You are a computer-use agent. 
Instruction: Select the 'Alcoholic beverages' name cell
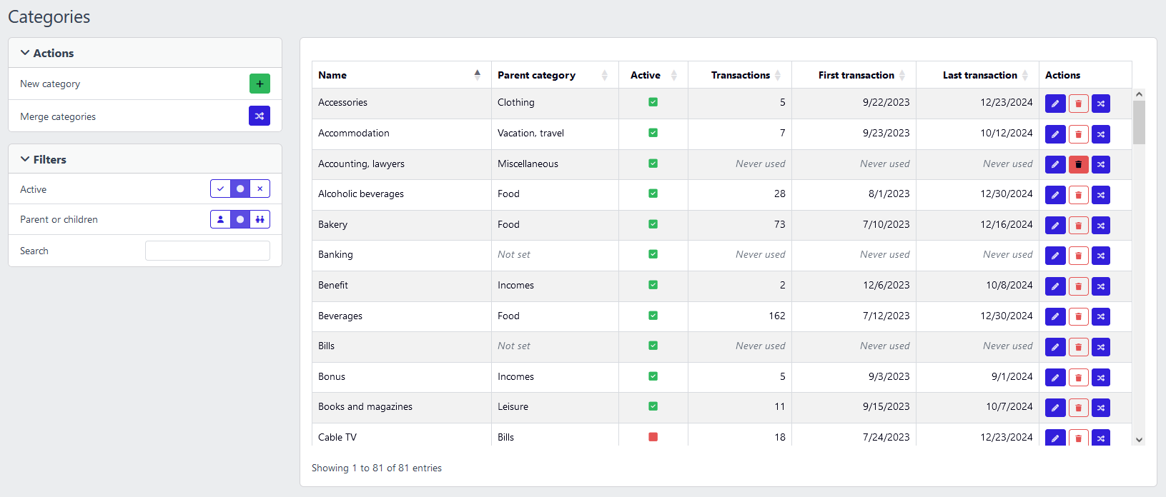tap(402, 194)
